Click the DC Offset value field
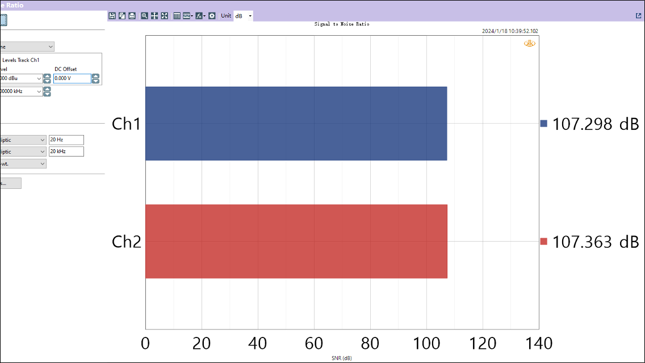Screen dimensions: 645x363 click(x=72, y=79)
